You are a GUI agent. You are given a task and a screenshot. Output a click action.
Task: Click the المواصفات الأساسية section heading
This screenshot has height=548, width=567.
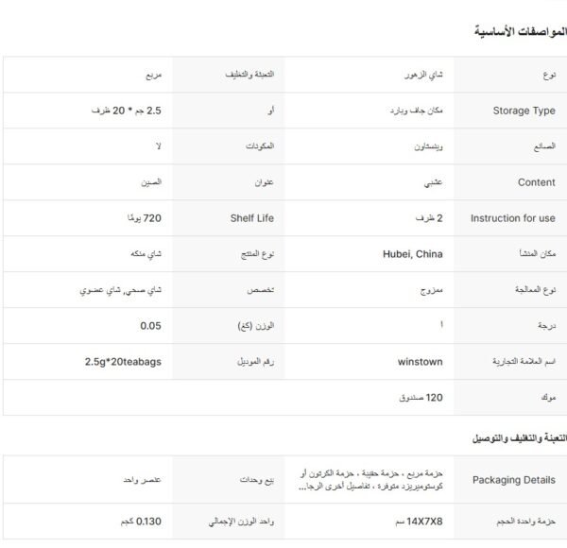(x=522, y=33)
